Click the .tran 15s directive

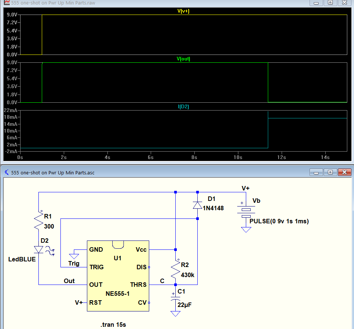click(113, 325)
